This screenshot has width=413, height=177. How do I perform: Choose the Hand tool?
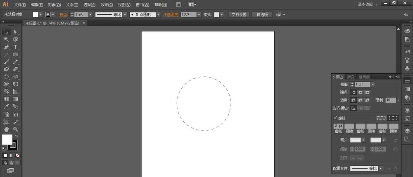(x=6, y=129)
